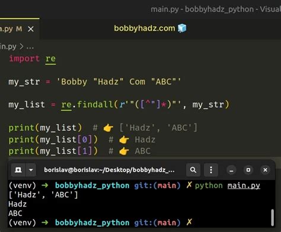Click the 're' module name after import
The width and height of the screenshot is (281, 232).
[x=50, y=59]
